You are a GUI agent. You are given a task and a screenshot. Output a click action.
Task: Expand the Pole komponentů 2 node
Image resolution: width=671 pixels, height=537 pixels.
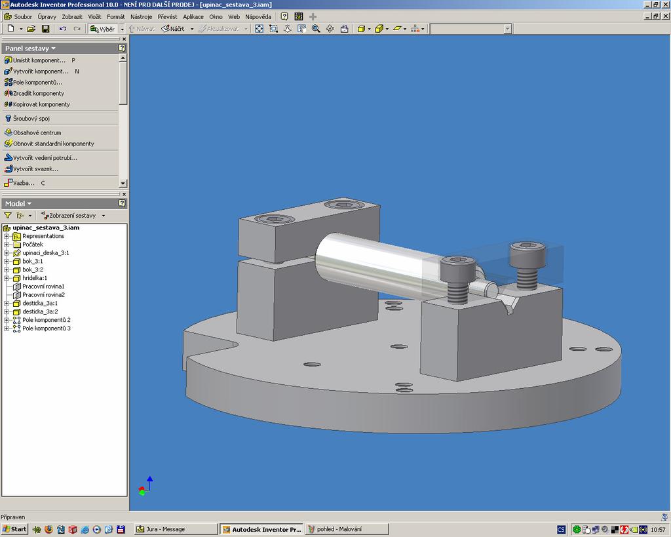(x=7, y=320)
